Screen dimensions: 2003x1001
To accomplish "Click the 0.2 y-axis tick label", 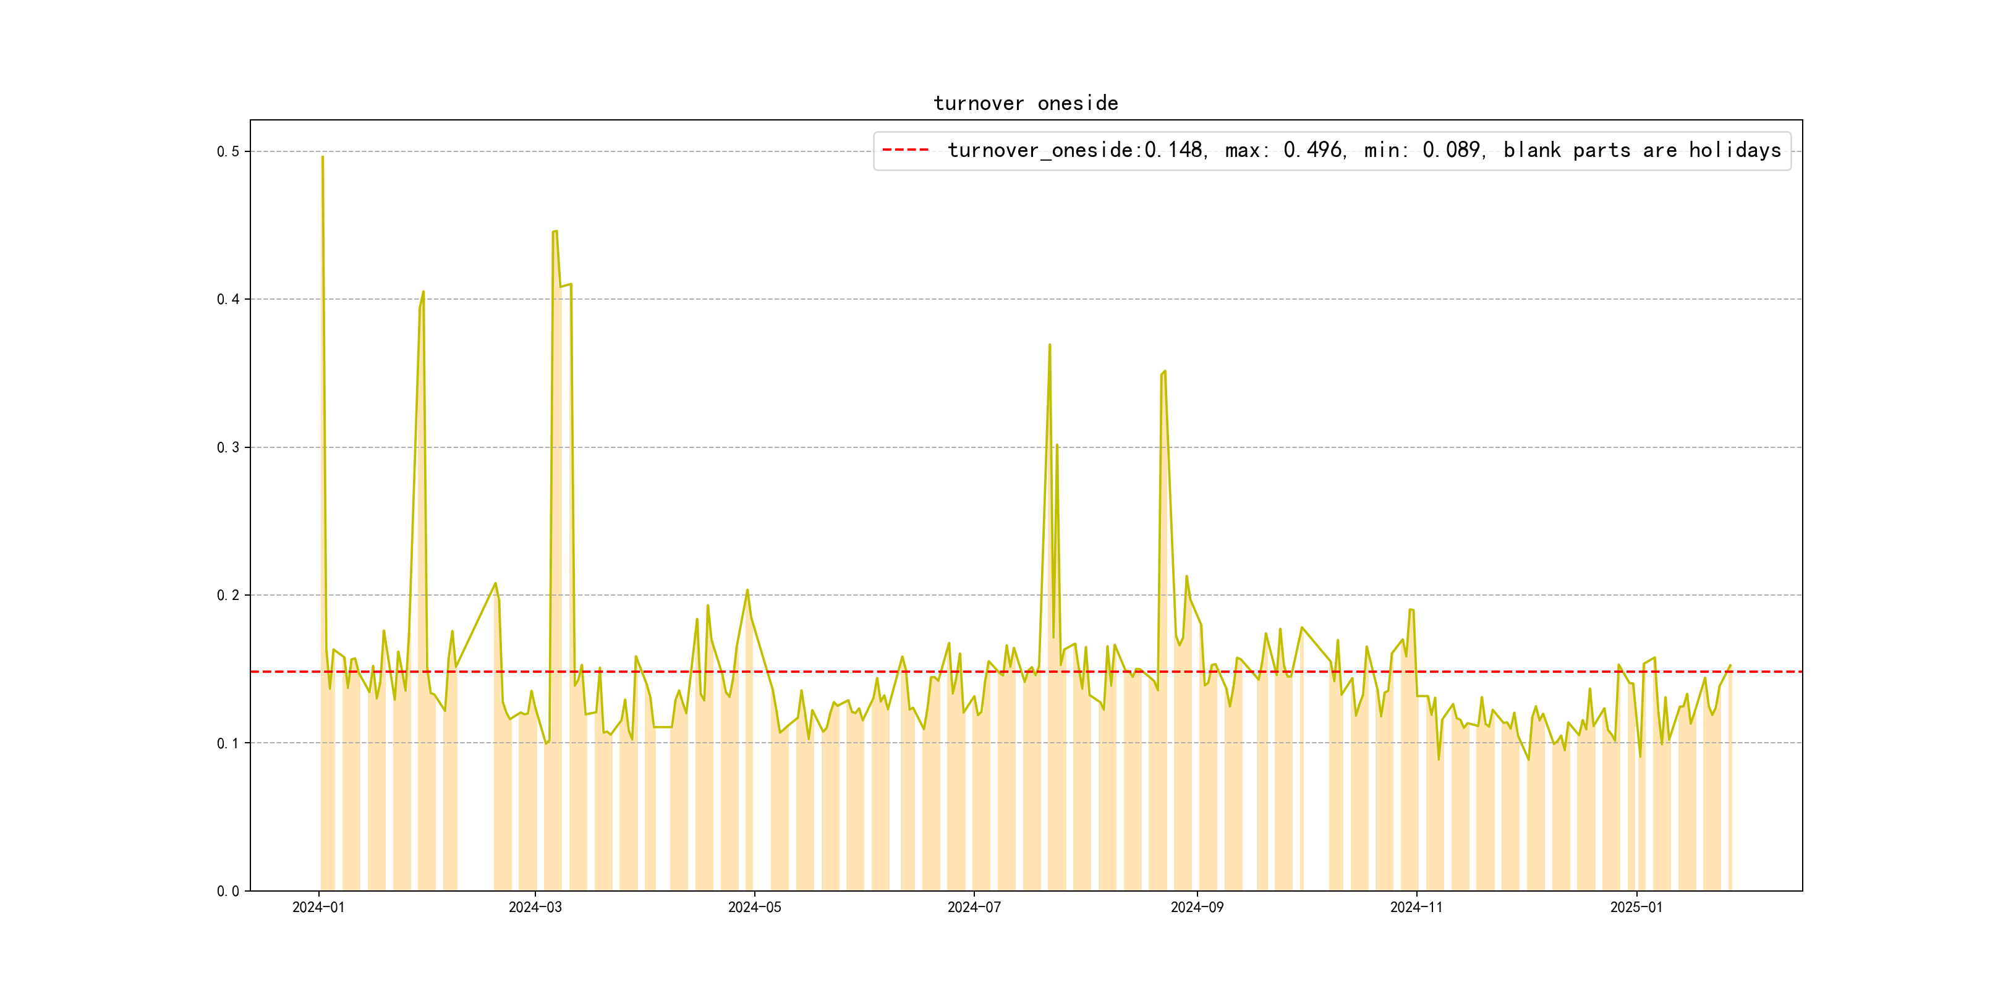I will click(228, 595).
